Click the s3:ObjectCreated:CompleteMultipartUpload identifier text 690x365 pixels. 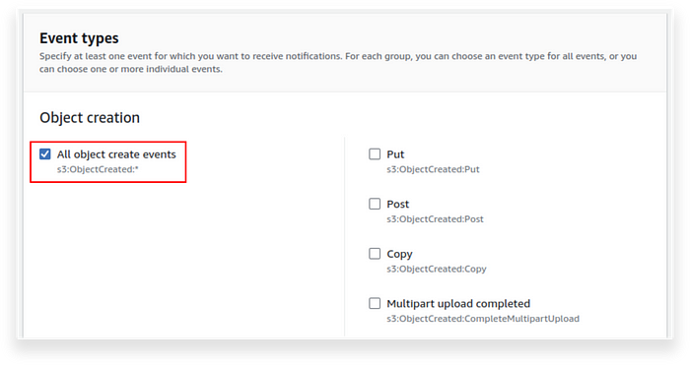coord(483,319)
